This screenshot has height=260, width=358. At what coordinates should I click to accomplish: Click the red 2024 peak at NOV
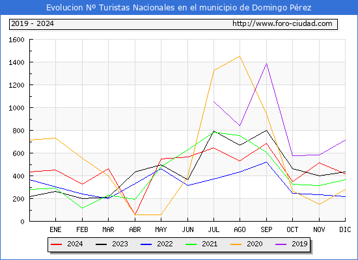[319, 163]
